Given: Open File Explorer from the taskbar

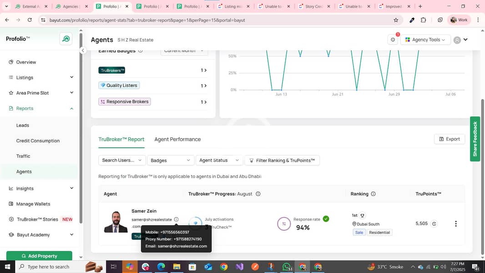Looking at the screenshot, I should (x=177, y=267).
